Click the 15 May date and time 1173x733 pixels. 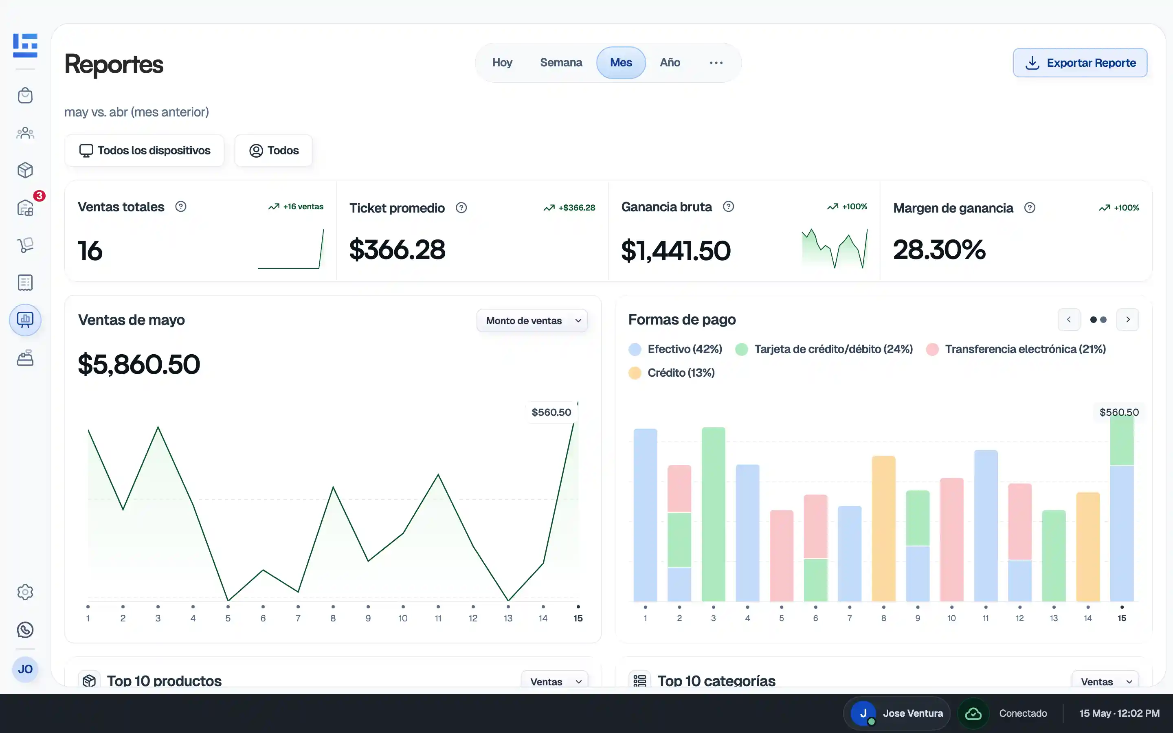[x=1119, y=713]
